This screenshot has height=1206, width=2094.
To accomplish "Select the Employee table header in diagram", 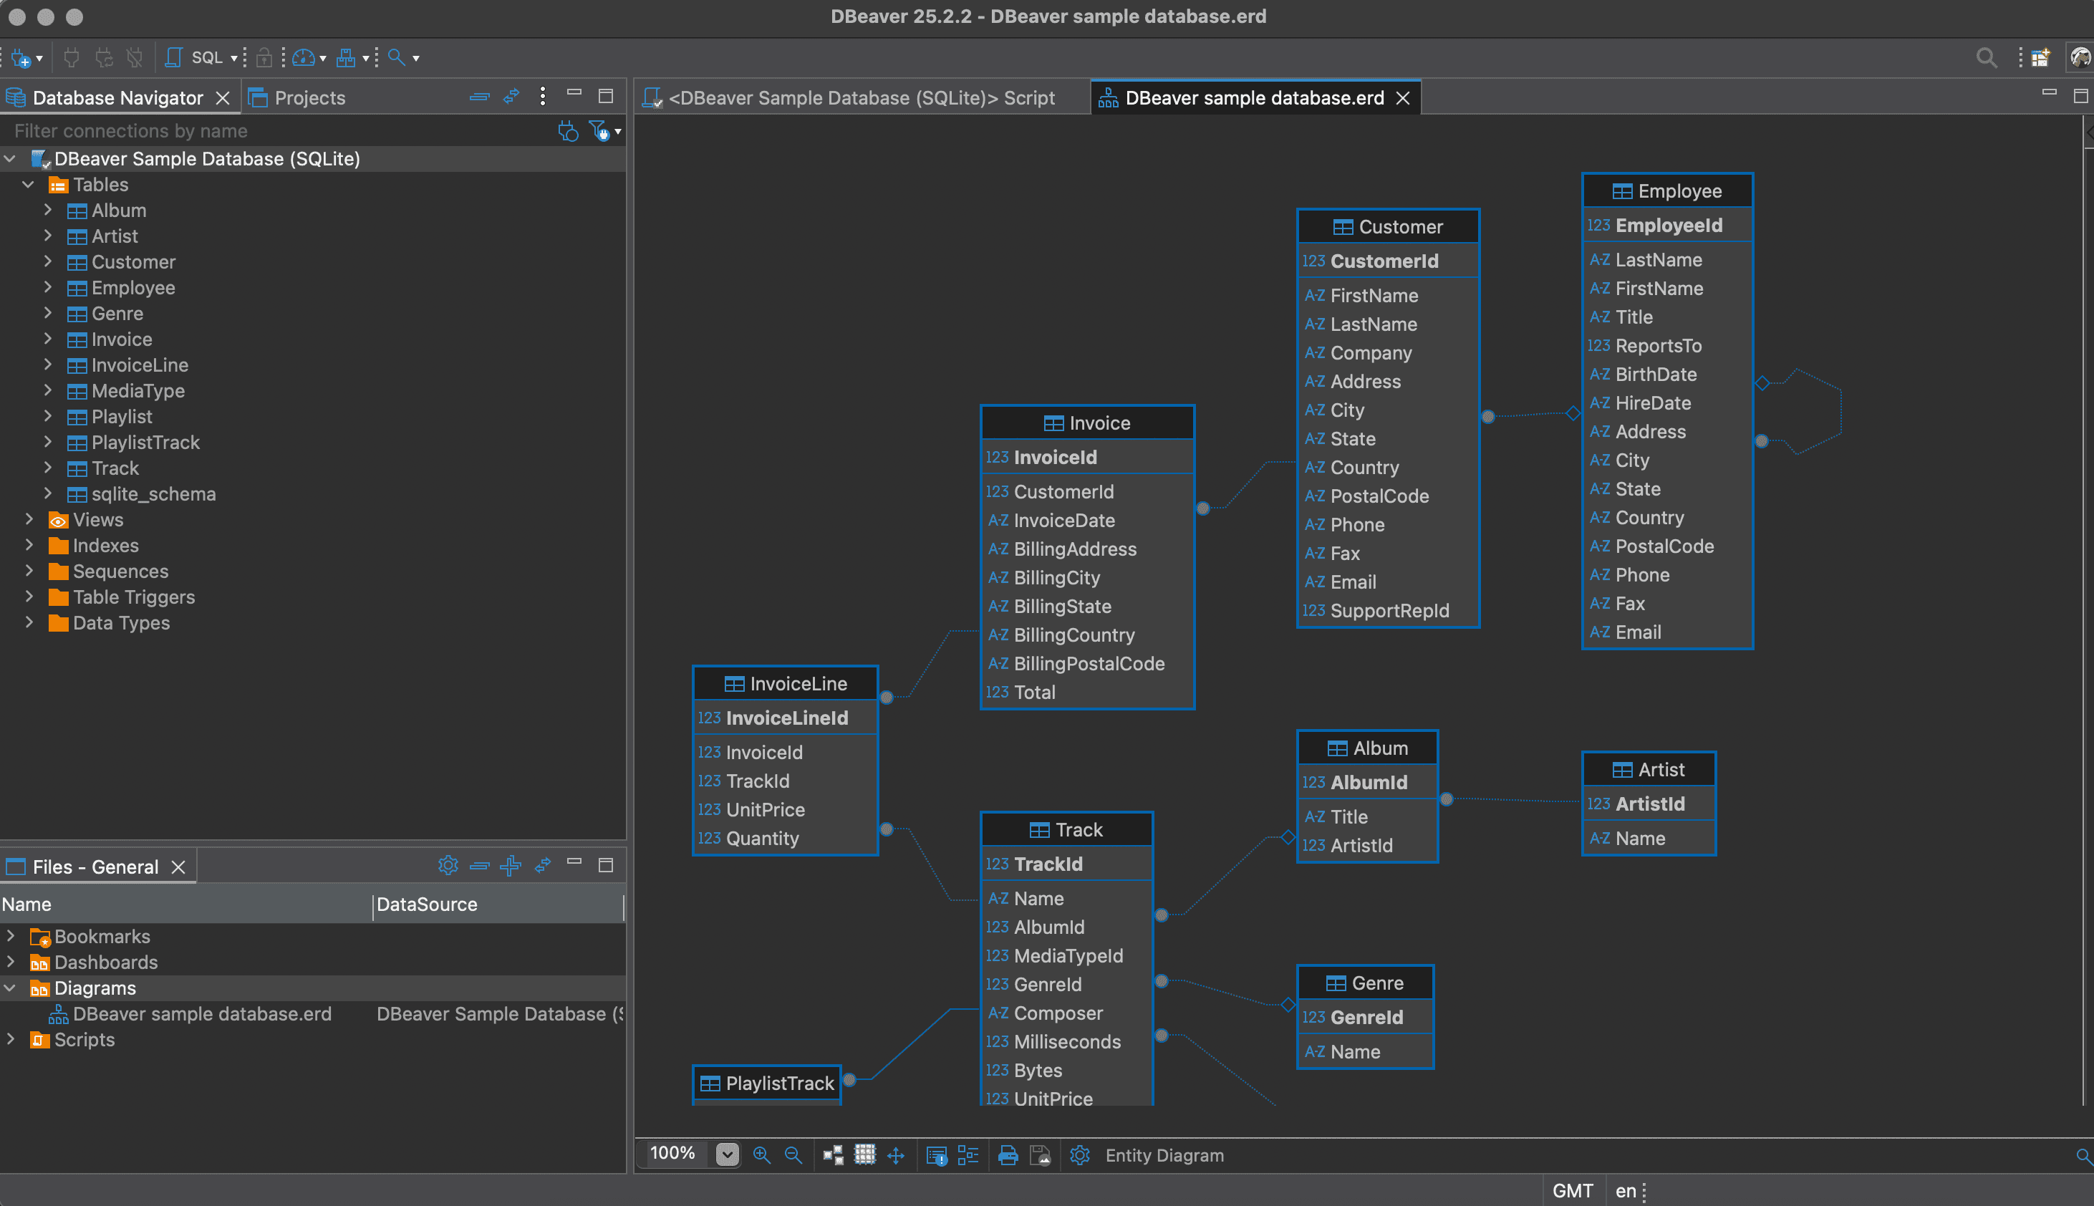I will pyautogui.click(x=1666, y=190).
